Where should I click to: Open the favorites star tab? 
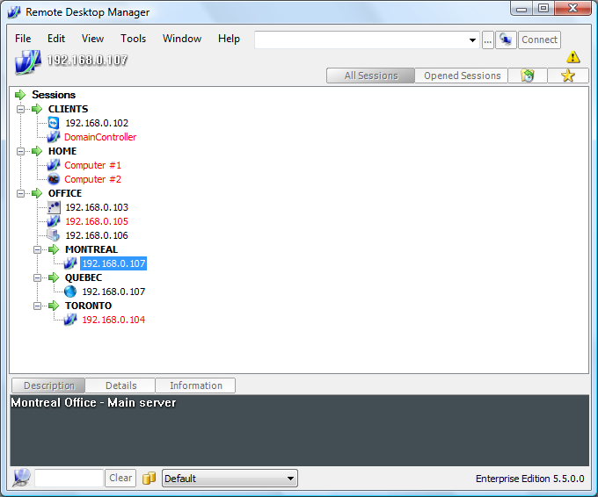(568, 76)
